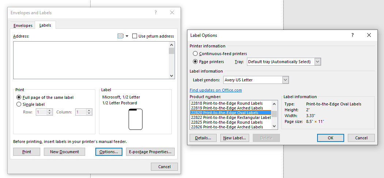This screenshot has height=178, width=384.
Task: Click Help icon in Envelopes and Labels
Action: [156, 12]
